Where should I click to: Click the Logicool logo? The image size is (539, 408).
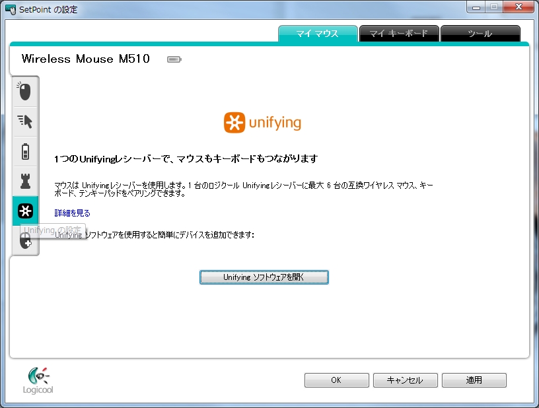(x=38, y=380)
